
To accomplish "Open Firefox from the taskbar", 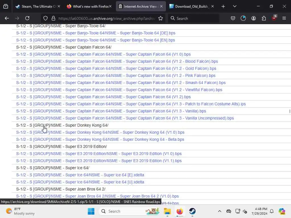I will [x=180, y=211].
